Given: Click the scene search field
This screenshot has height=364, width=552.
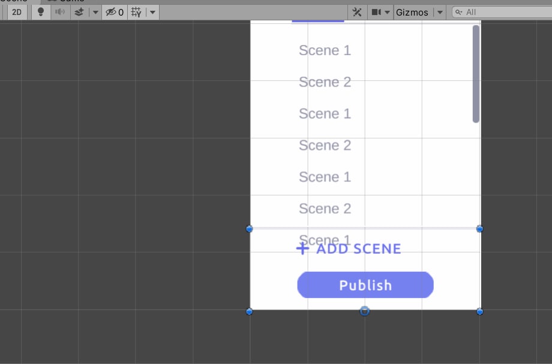Looking at the screenshot, I should tap(502, 13).
